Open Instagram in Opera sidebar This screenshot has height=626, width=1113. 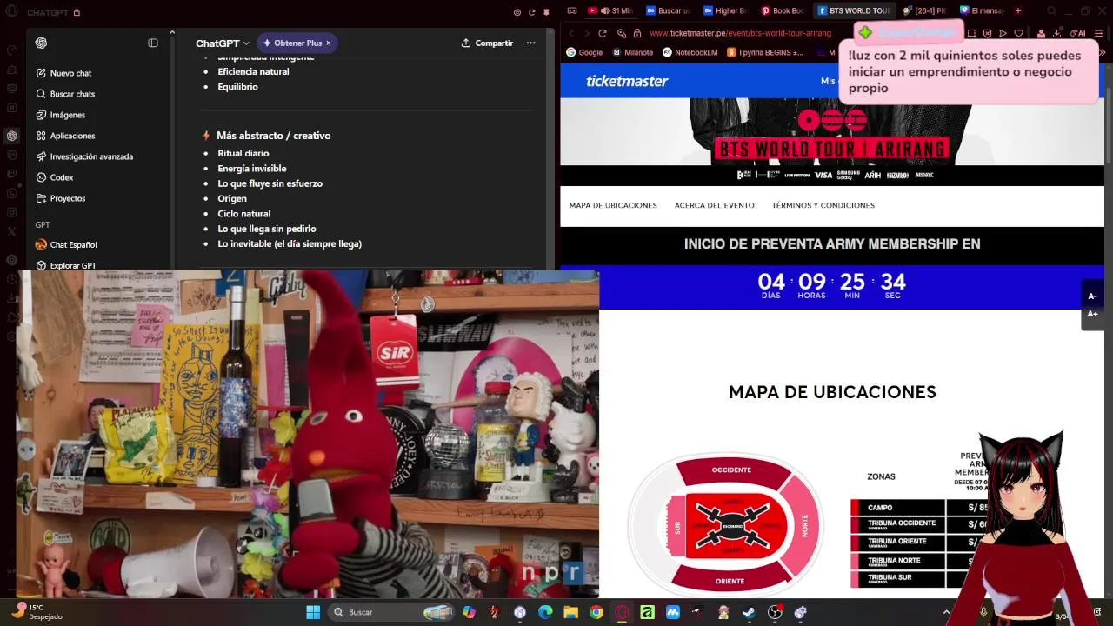point(11,212)
